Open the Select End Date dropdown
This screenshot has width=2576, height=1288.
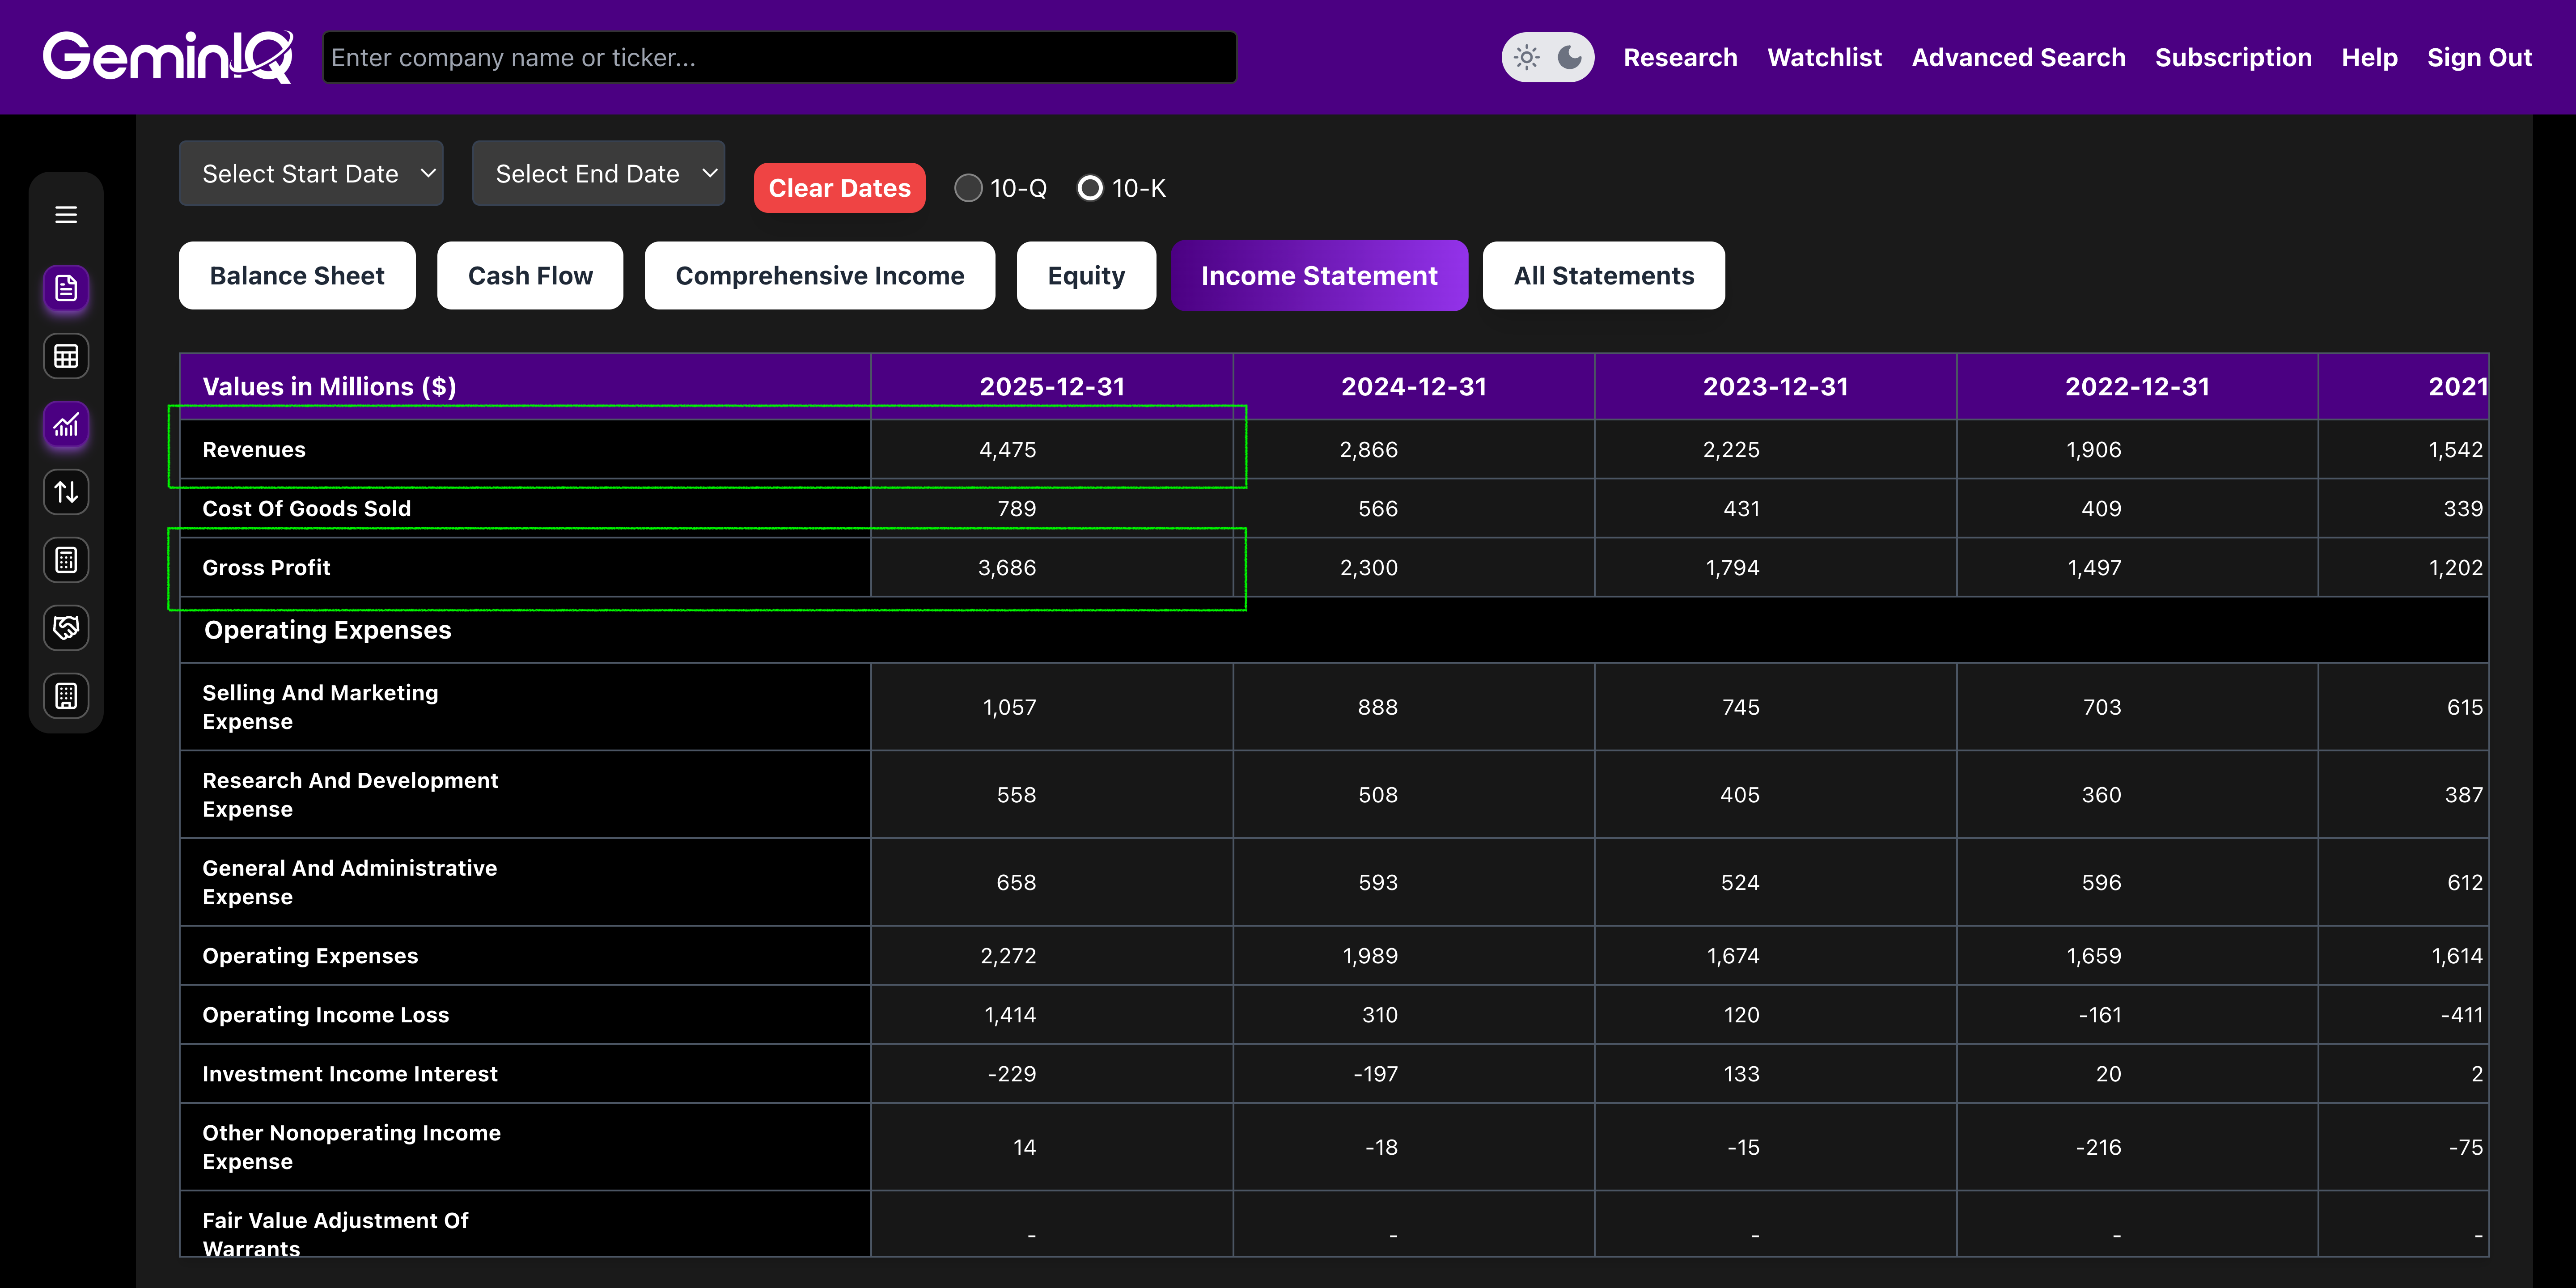[x=598, y=174]
